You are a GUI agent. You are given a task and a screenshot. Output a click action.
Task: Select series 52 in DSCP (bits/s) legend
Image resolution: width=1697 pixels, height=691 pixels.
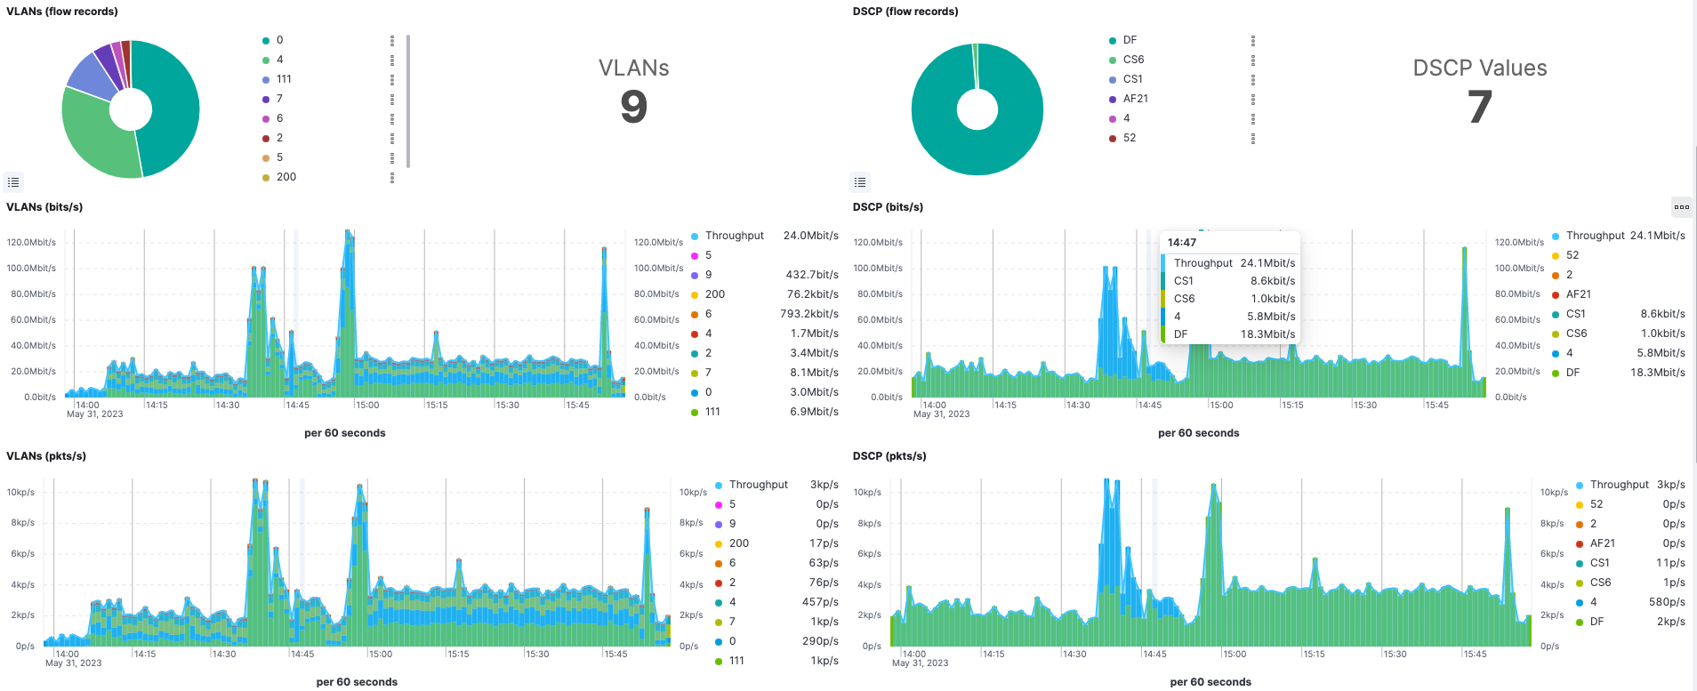click(x=1572, y=255)
